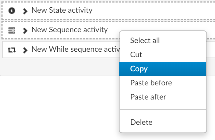Click the highlighted Copy menu entry
Viewport: 215px width, 140px height.
(x=163, y=69)
